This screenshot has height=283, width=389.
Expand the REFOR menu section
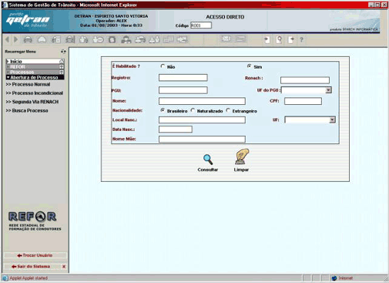tap(35, 67)
